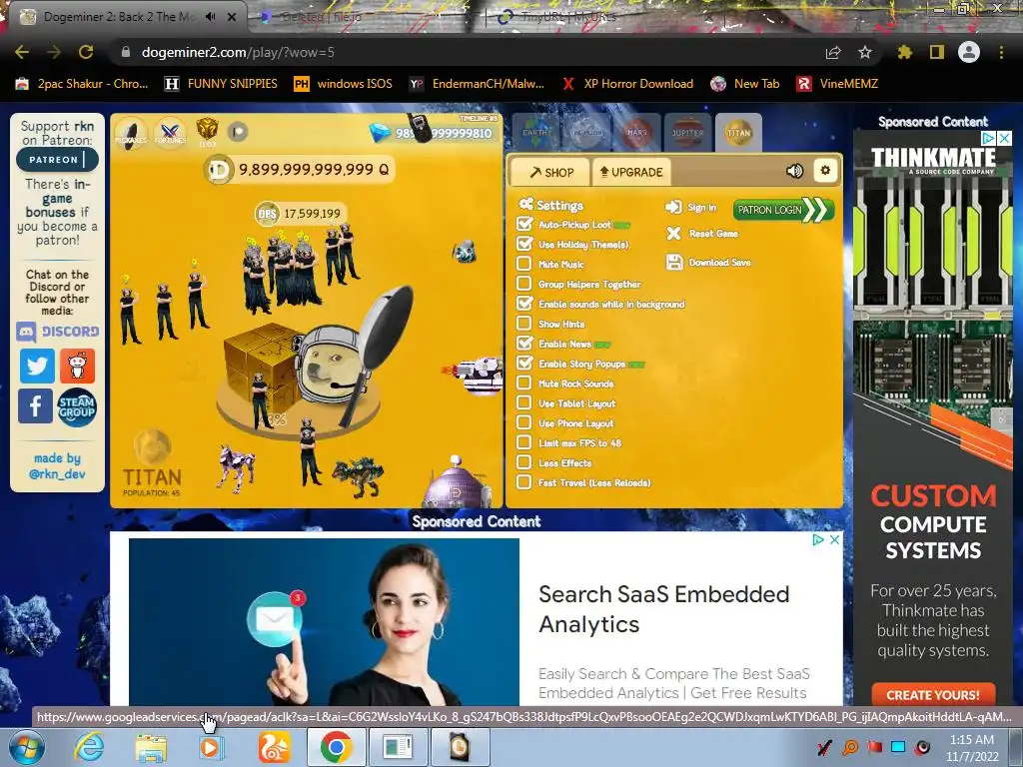Click the blue diamond gems icon
Image resolution: width=1023 pixels, height=767 pixels.
pos(380,133)
